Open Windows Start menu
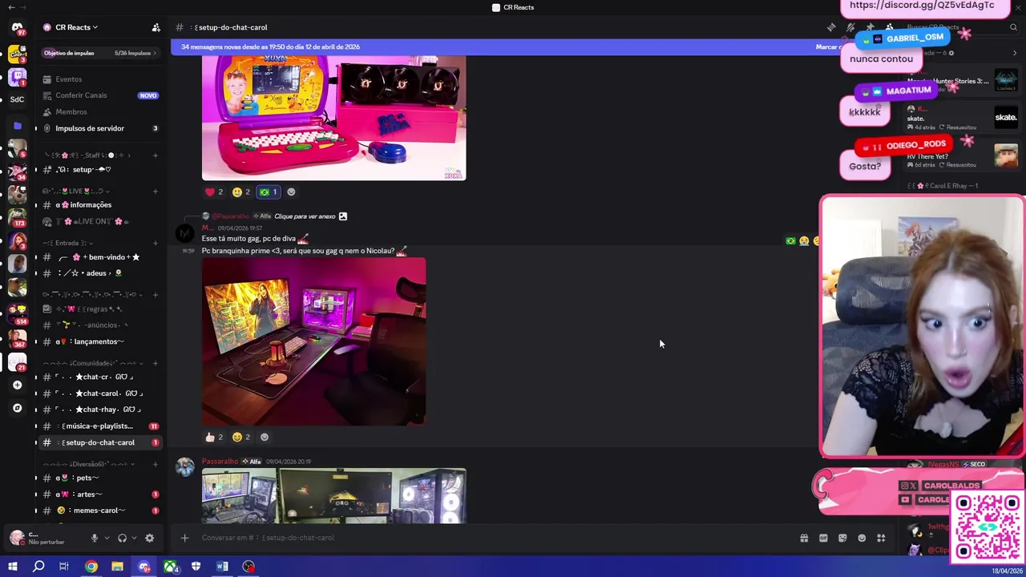1026x577 pixels. tap(12, 567)
